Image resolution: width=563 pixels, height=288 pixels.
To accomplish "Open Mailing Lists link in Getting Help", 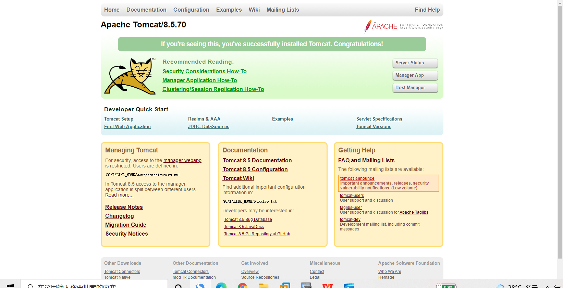I will [x=378, y=160].
